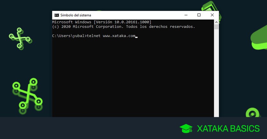Maximize the Símbolo del sistema window
Image resolution: width=267 pixels, height=139 pixels.
pos(199,15)
